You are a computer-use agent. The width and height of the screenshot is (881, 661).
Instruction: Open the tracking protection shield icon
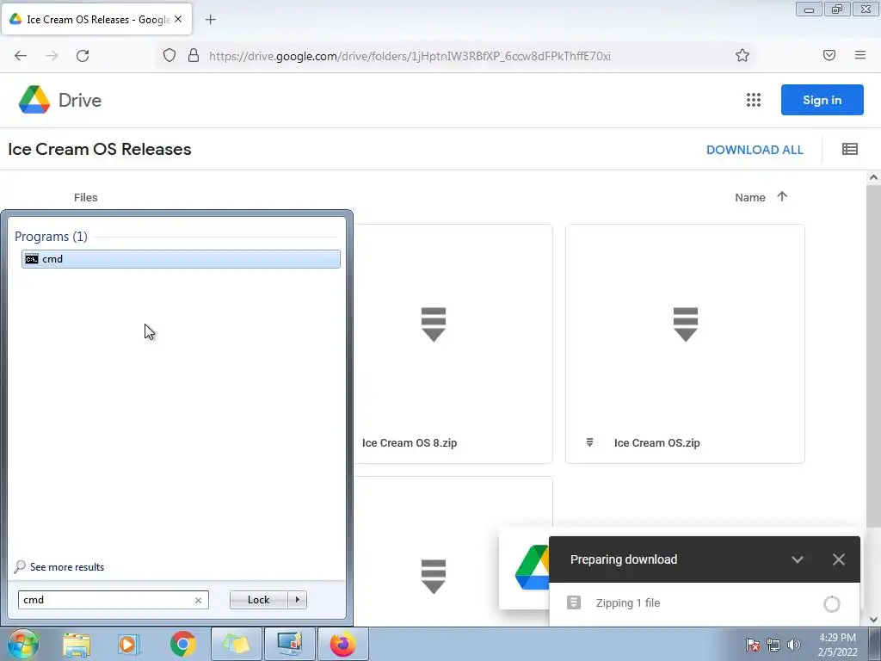(x=169, y=55)
